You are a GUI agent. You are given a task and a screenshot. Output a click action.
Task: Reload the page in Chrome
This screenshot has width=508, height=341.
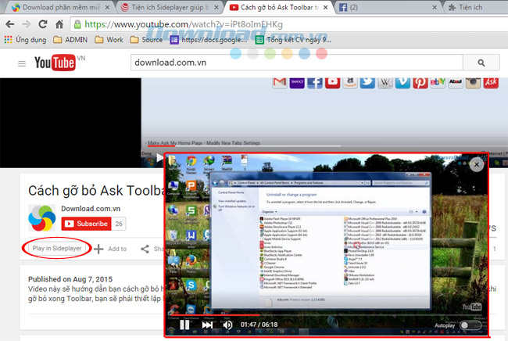coord(46,23)
